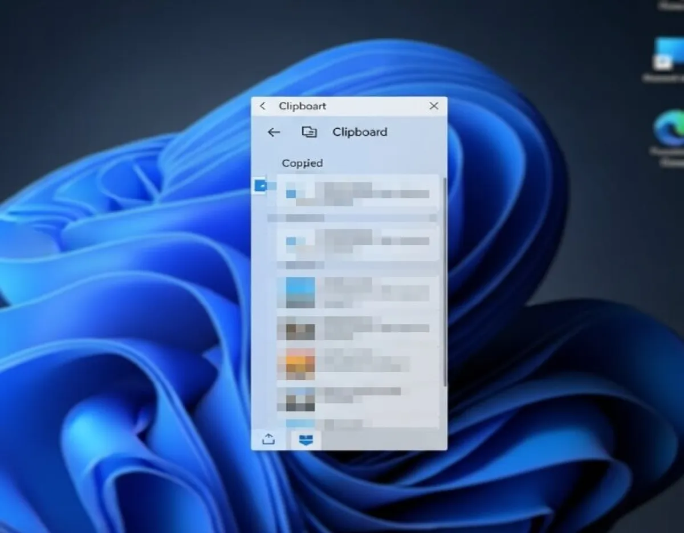The width and height of the screenshot is (684, 533).
Task: Click the dark gray thumbnail below the orange one
Action: 296,399
